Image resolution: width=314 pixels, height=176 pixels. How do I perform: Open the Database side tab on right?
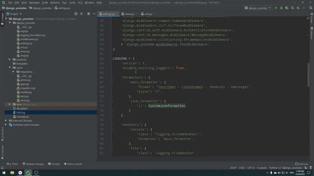(312, 33)
